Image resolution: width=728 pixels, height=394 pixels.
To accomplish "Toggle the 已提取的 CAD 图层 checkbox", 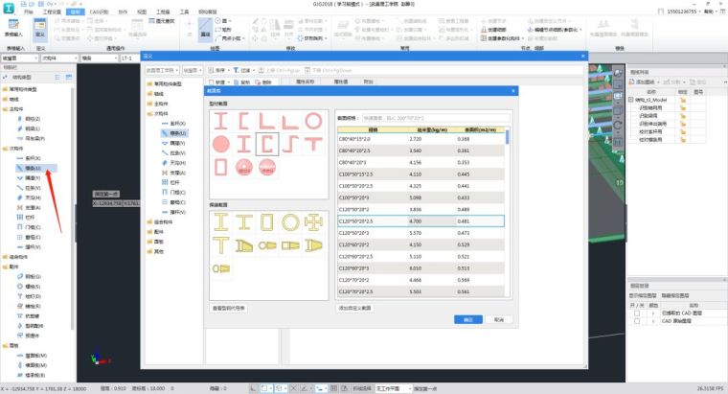I will click(637, 313).
